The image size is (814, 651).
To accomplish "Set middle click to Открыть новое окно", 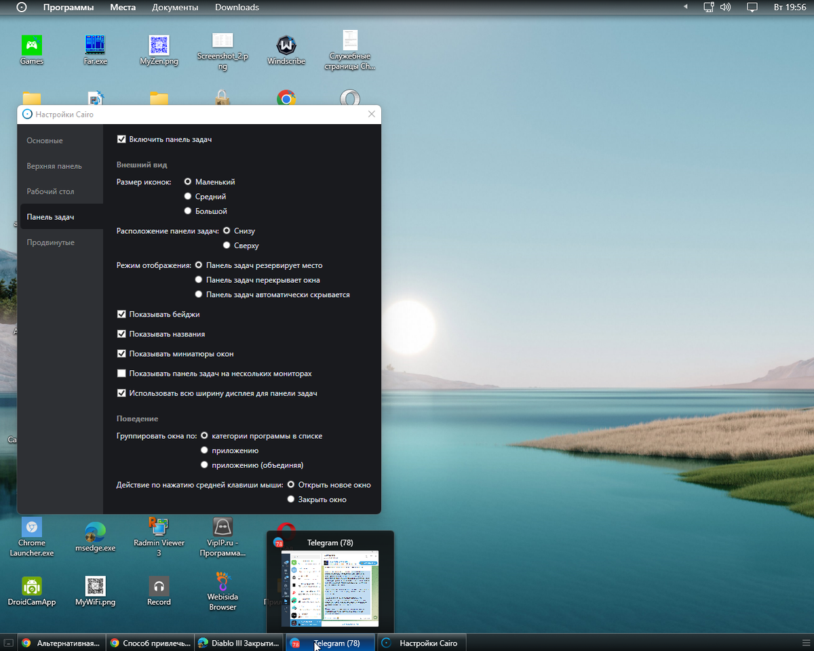I will (x=291, y=485).
